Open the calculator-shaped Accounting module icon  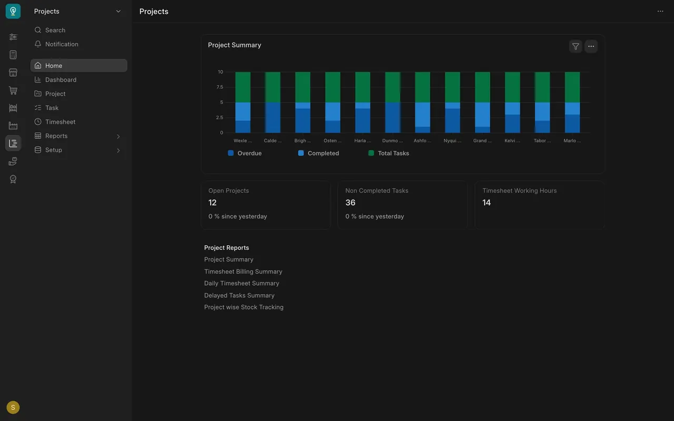pyautogui.click(x=13, y=55)
